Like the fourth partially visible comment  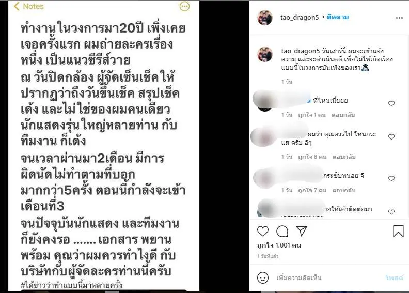[x=391, y=212]
